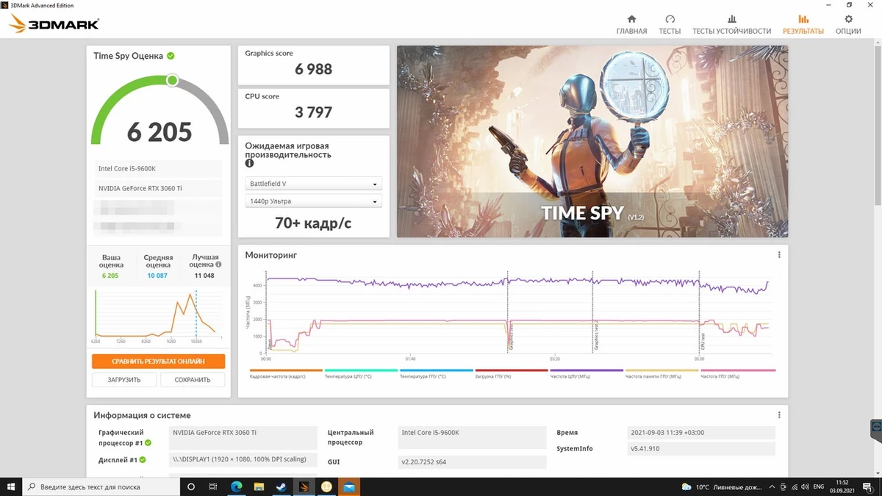Click Средняя оценка value 10 087

click(157, 276)
